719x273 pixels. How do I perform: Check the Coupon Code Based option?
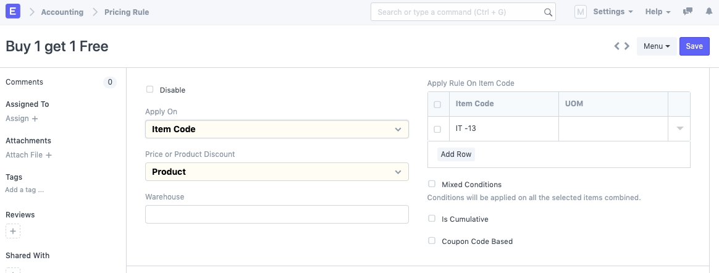point(432,241)
